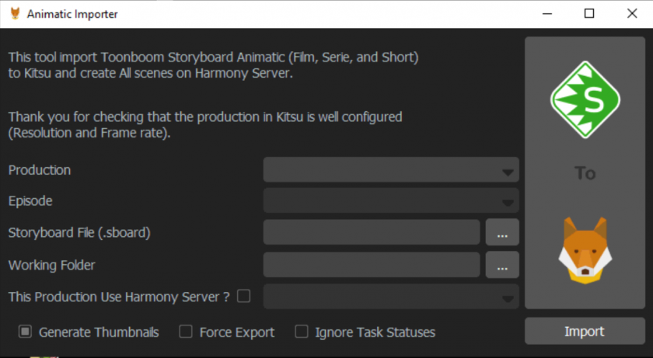
Task: Browse for Working Folder with ellipsis button
Action: pyautogui.click(x=502, y=265)
